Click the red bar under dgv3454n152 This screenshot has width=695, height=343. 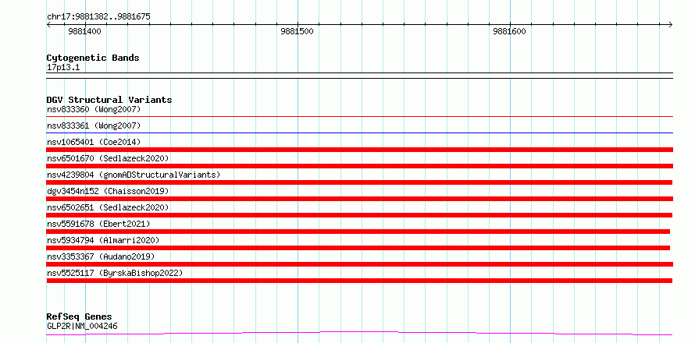[x=359, y=199]
